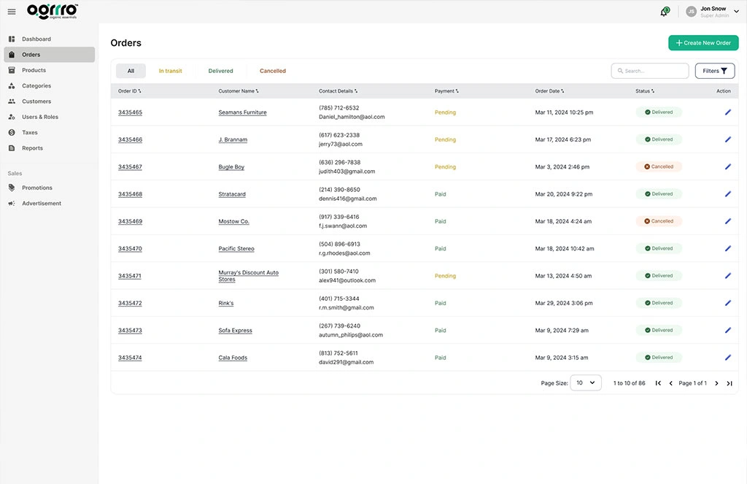
Task: Open order ID 3435465 link
Action: click(130, 112)
